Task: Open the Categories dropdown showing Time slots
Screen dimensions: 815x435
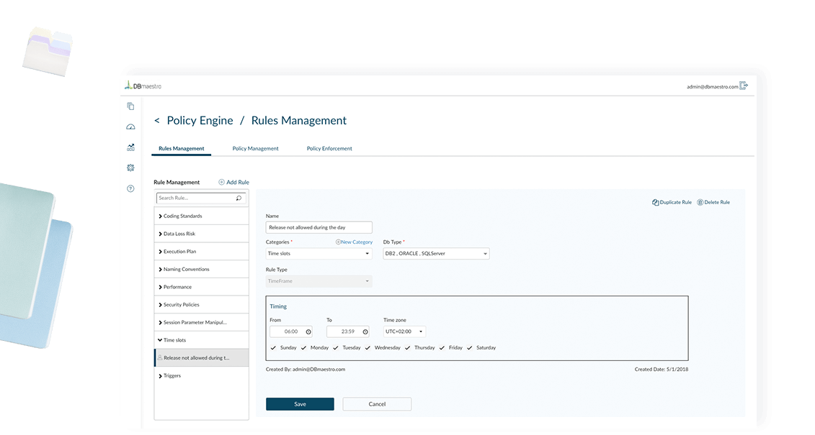Action: pos(319,254)
